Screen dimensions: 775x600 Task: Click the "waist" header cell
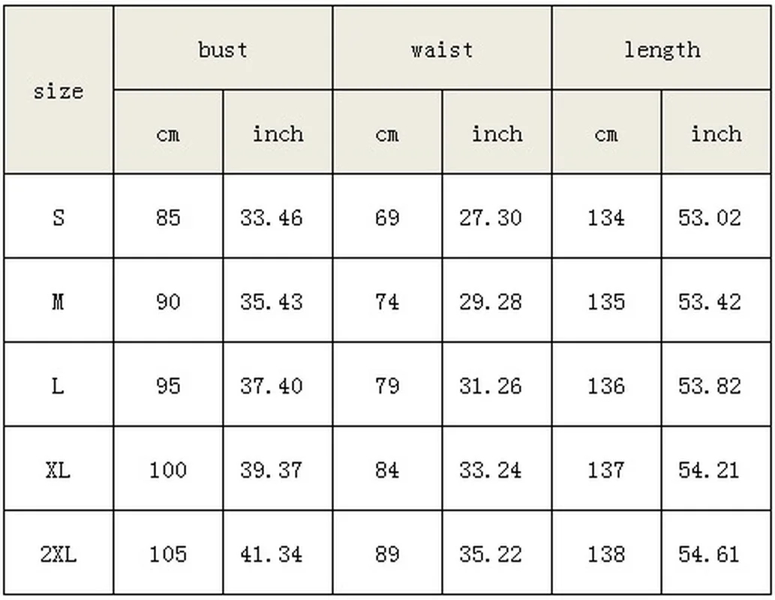coord(442,49)
